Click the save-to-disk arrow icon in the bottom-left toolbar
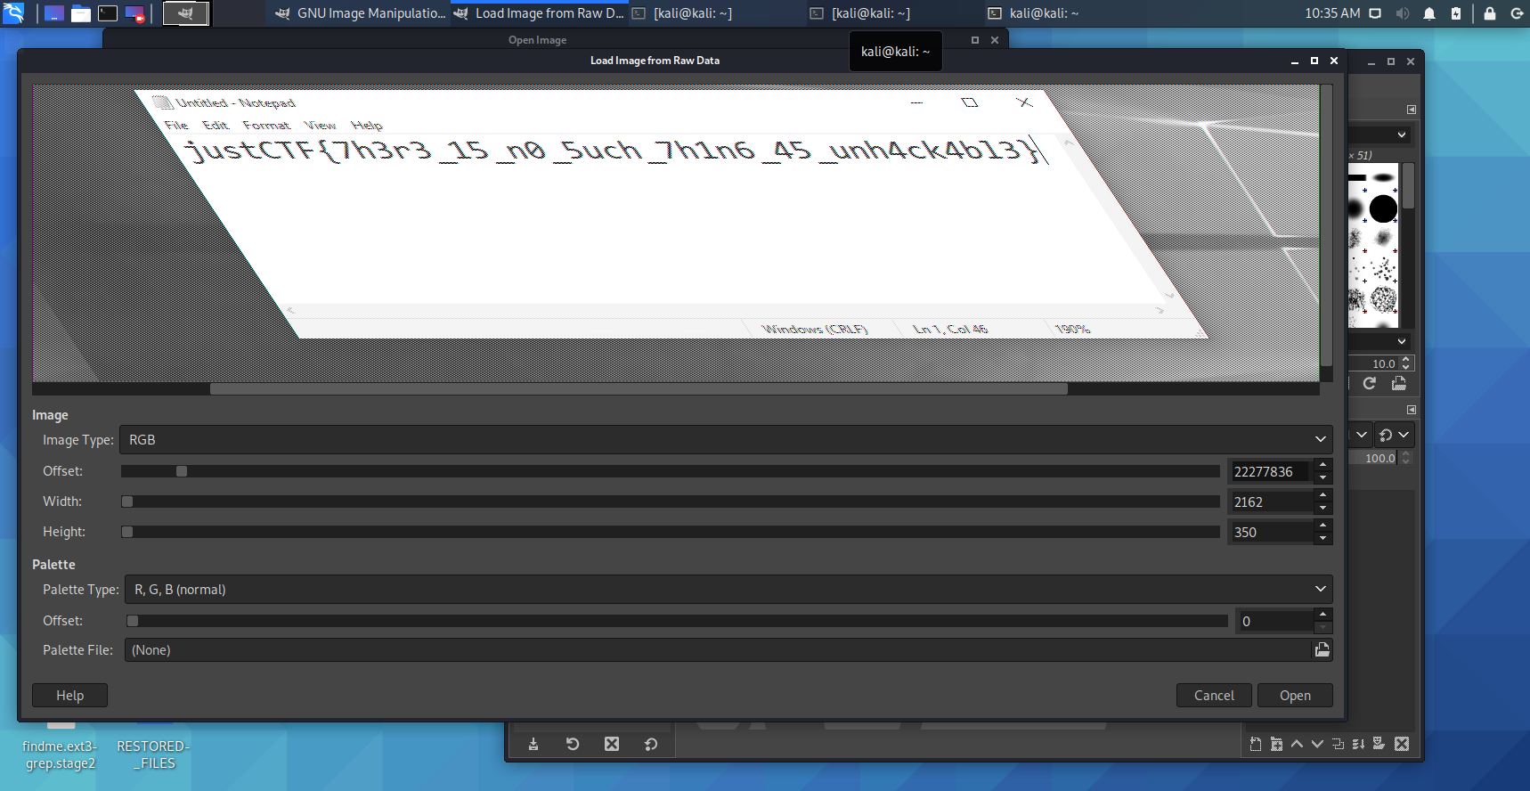The image size is (1530, 791). coord(533,744)
